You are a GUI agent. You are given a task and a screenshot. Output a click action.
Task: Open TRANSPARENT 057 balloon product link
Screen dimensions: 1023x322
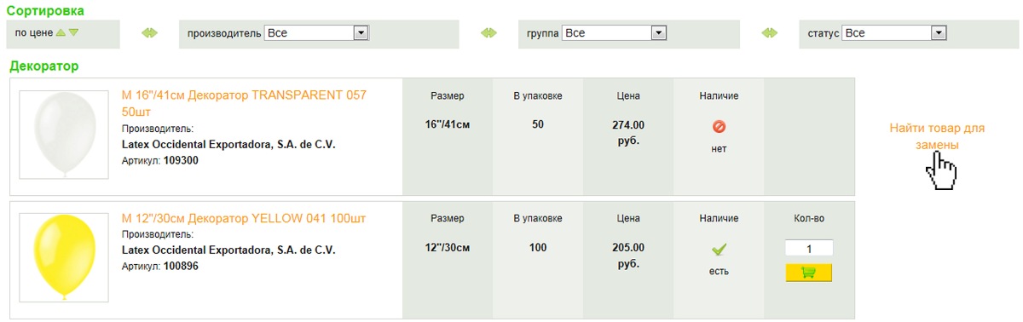point(245,104)
